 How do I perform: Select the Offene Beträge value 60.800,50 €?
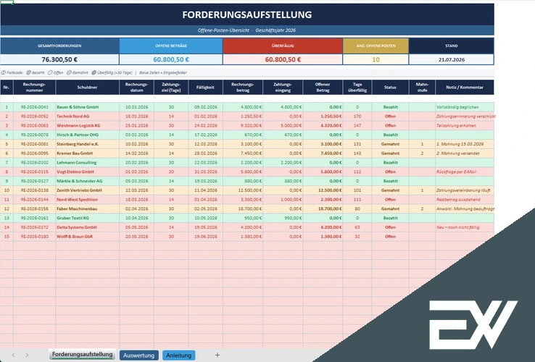[x=171, y=59]
